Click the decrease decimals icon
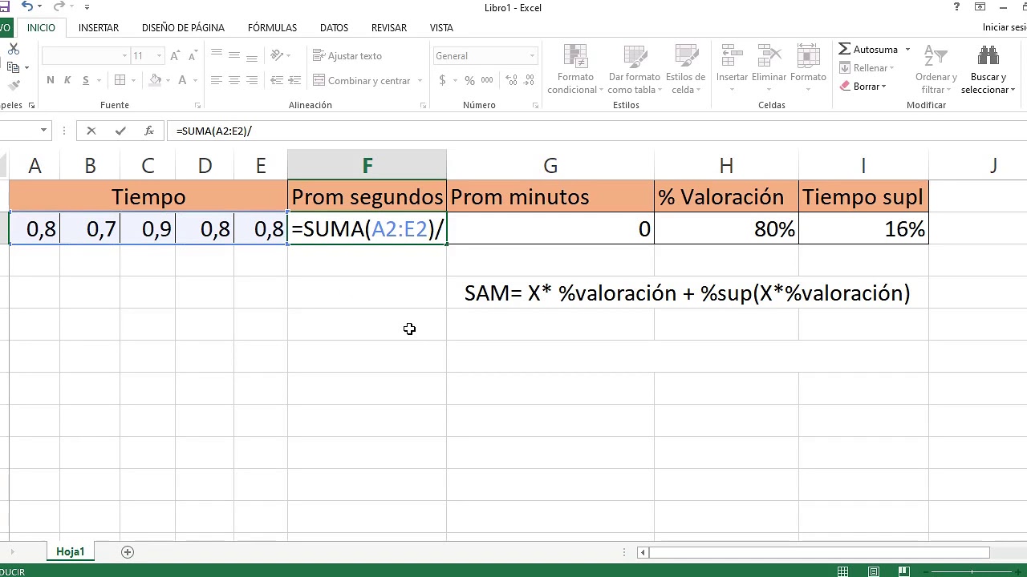The height and width of the screenshot is (577, 1027). (528, 80)
